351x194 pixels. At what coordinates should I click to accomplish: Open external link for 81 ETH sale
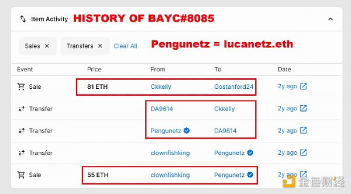[303, 86]
